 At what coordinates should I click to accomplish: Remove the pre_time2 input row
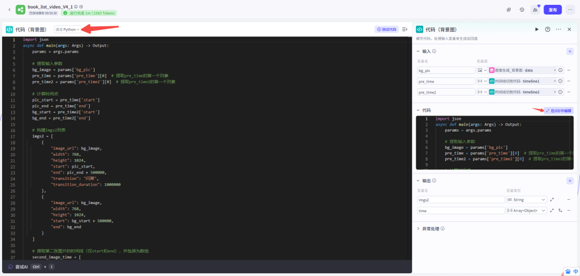(x=569, y=92)
